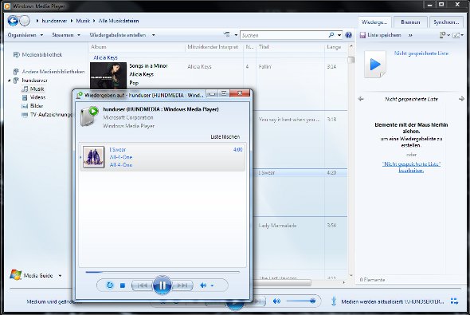Open the Media Guide dropdown arrow

(60, 275)
